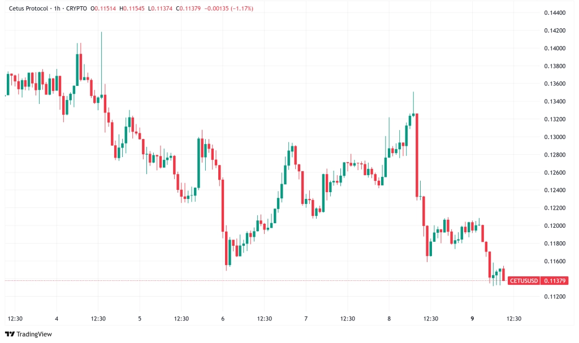Select day 5 on the time axis
Screen dimensions: 579x343
coord(140,319)
